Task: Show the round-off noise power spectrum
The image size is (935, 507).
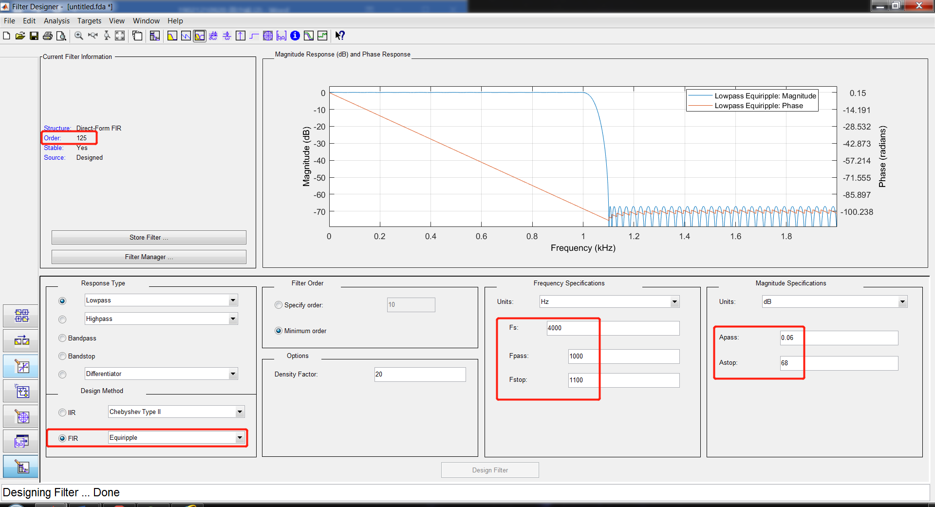Action: click(x=322, y=36)
